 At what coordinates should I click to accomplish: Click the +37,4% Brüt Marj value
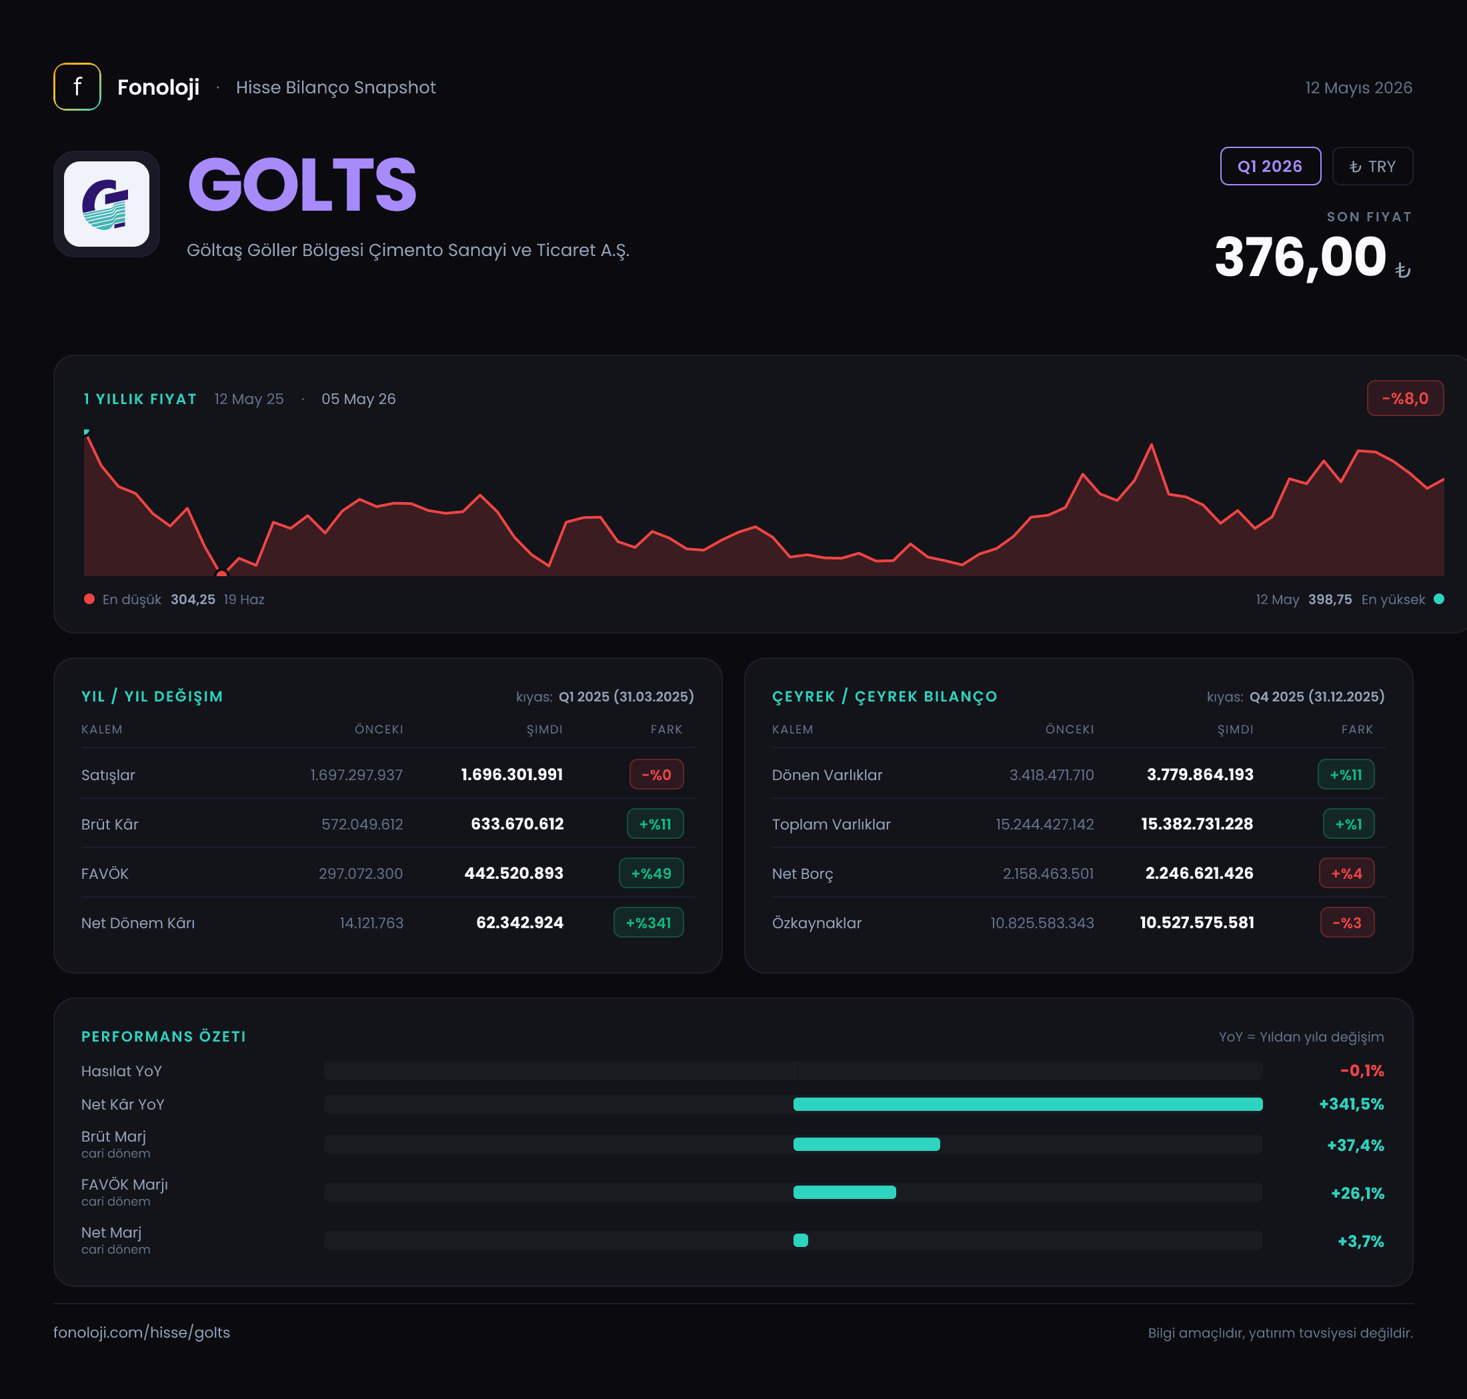tap(1355, 1145)
